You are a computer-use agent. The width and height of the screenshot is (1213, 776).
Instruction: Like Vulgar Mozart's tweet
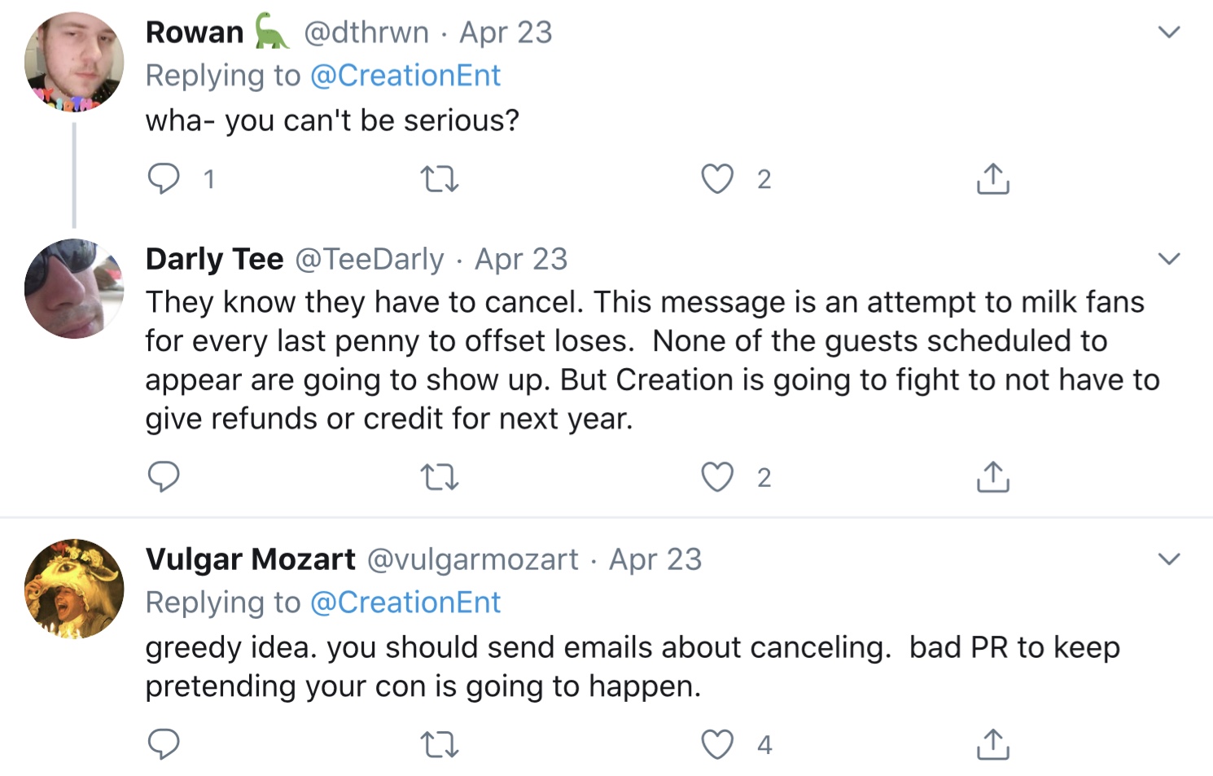coord(717,743)
